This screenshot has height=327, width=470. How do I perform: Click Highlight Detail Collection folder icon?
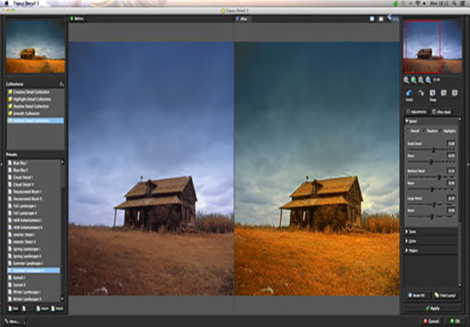click(x=10, y=99)
